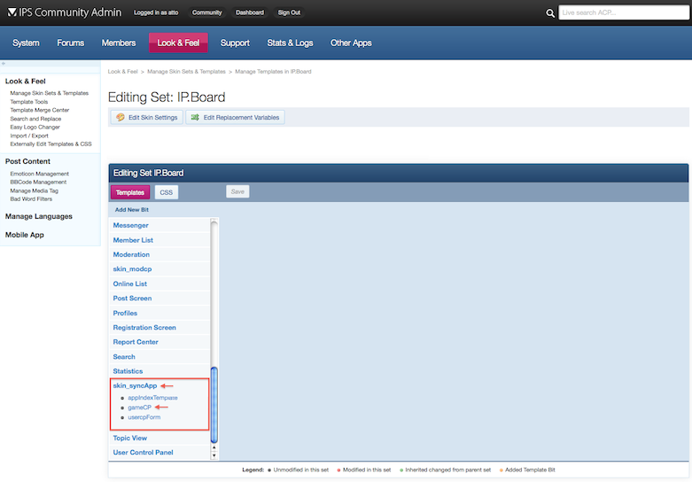This screenshot has height=482, width=692.
Task: Click the Save button
Action: click(237, 191)
